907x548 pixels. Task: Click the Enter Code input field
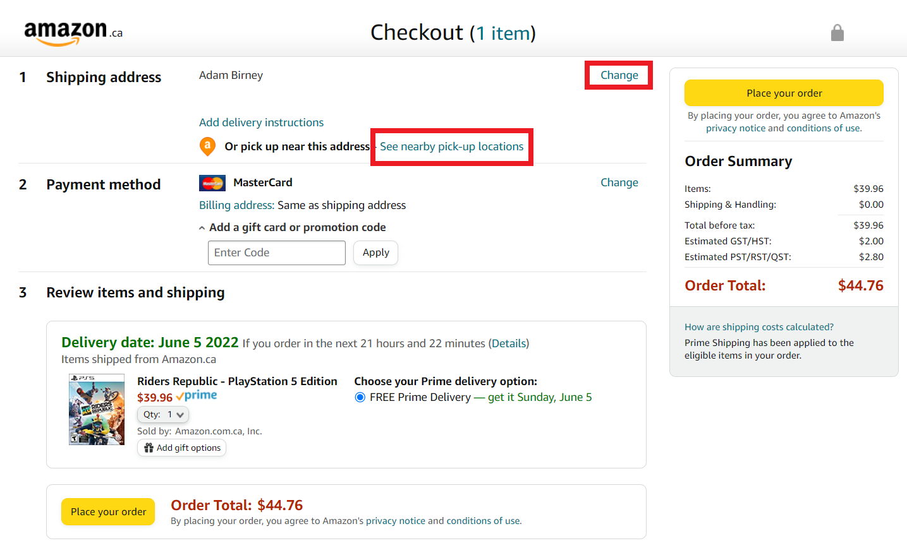(276, 253)
